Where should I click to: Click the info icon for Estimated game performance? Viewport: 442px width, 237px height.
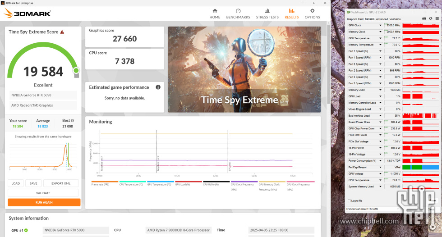[158, 87]
